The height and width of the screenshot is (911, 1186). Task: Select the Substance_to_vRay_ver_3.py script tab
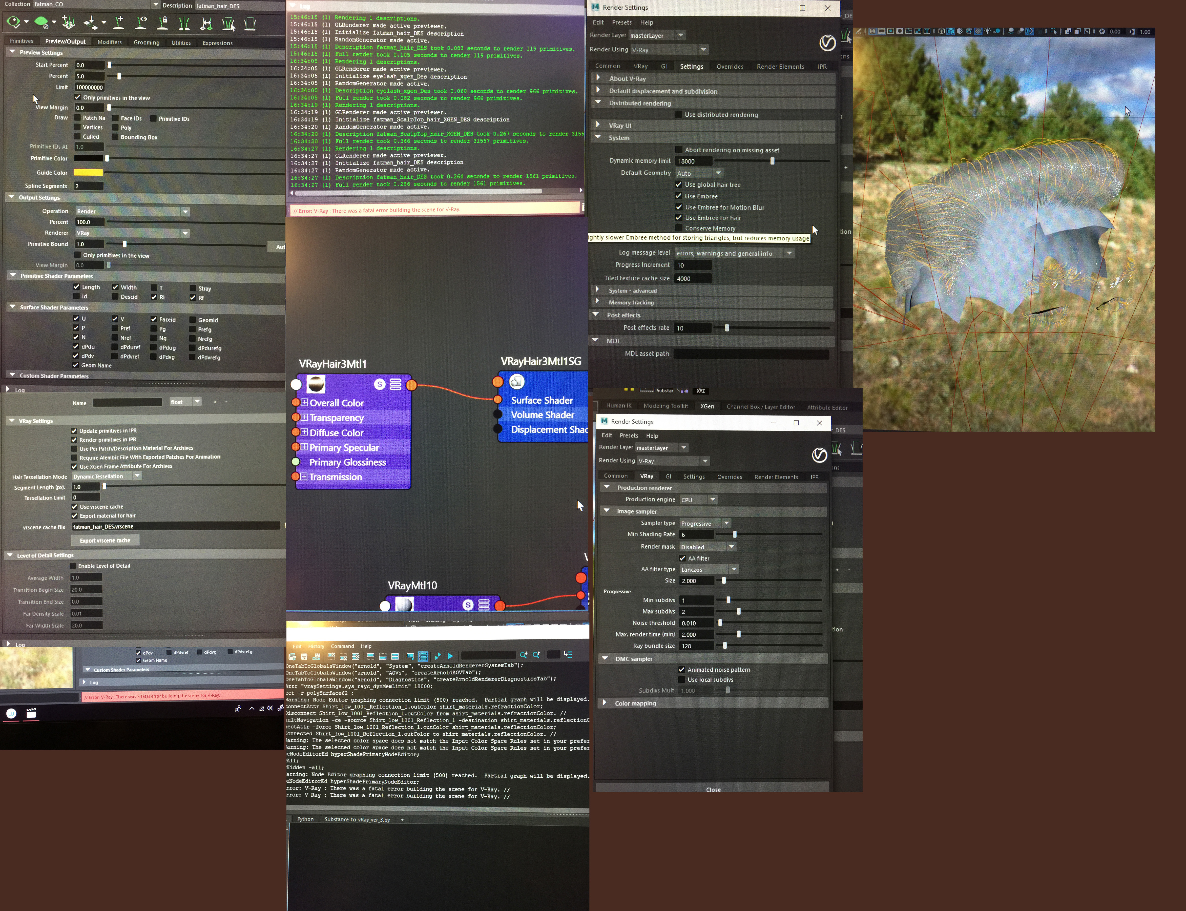pos(357,819)
